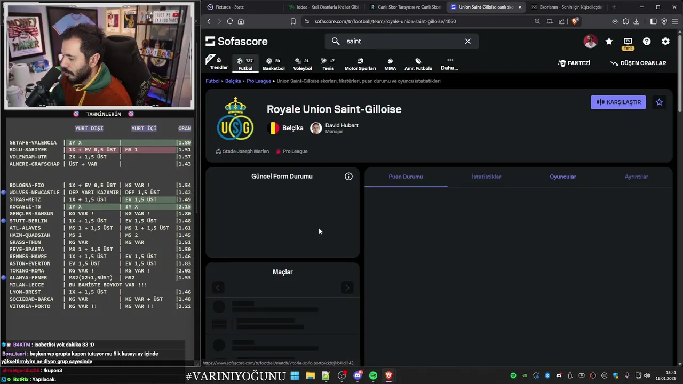Open browser downloads
Image resolution: width=683 pixels, height=384 pixels.
click(x=636, y=21)
